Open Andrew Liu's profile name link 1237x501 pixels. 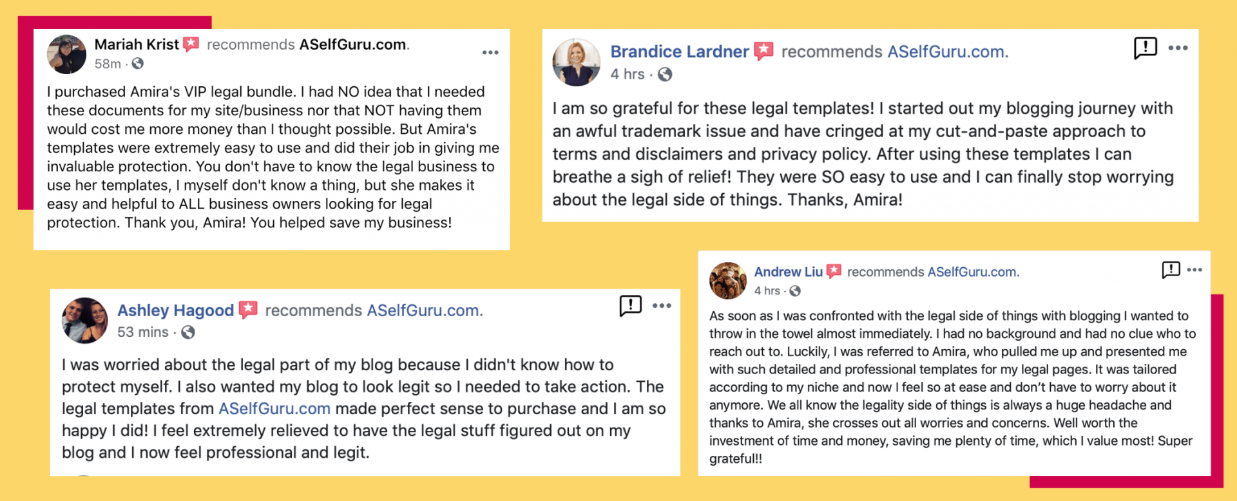click(788, 272)
